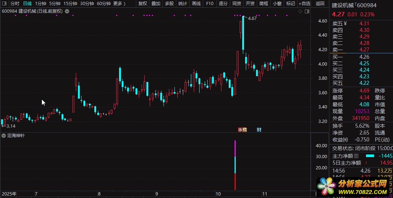The height and width of the screenshot is (198, 393).
Task: Click the T mark beside 建设机械
Action: pos(355,4)
